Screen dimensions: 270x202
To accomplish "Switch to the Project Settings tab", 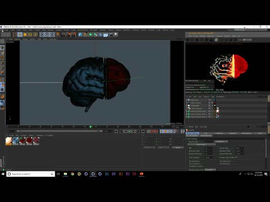I will pyautogui.click(x=192, y=134).
